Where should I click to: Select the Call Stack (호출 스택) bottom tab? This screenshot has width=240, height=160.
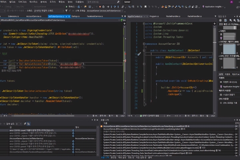(x=105, y=158)
